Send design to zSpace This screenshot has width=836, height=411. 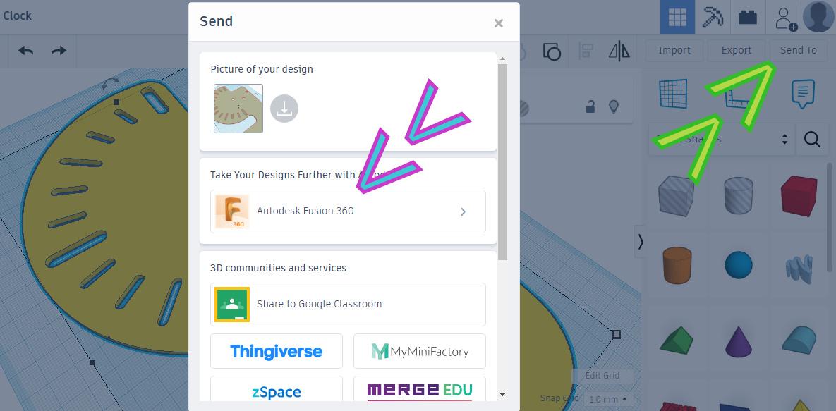276,389
